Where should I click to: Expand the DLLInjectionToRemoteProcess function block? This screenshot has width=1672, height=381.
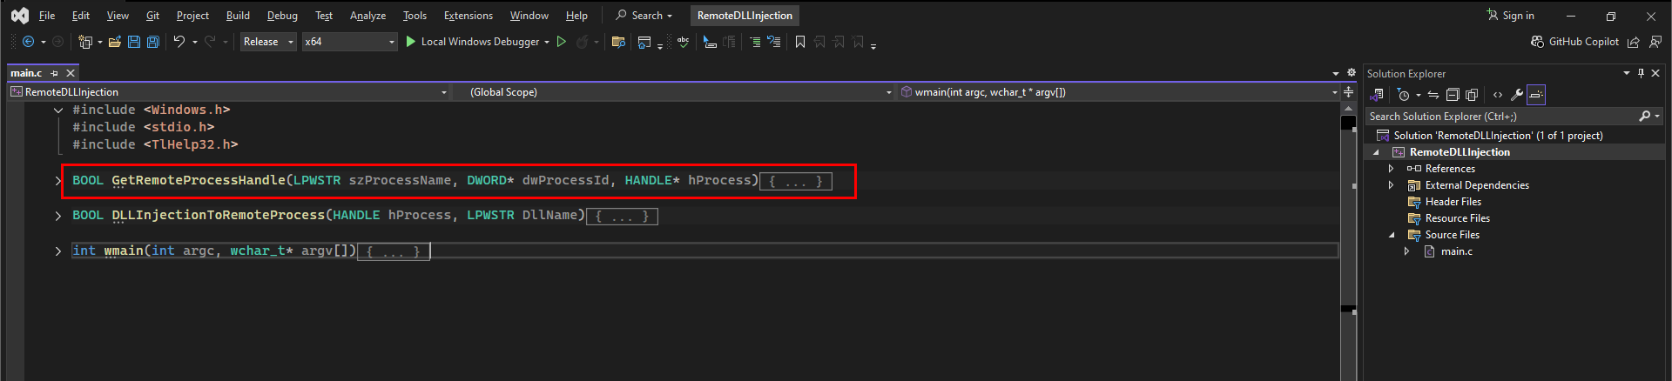coord(58,216)
